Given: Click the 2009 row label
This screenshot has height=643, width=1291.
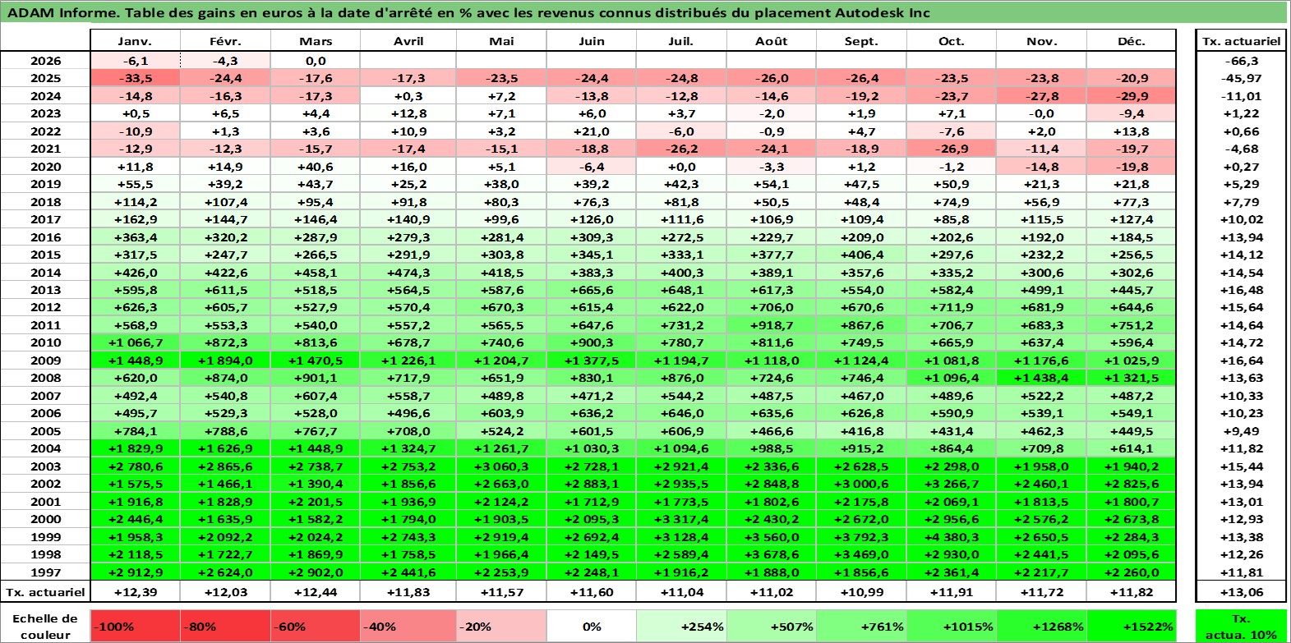Looking at the screenshot, I should point(46,361).
